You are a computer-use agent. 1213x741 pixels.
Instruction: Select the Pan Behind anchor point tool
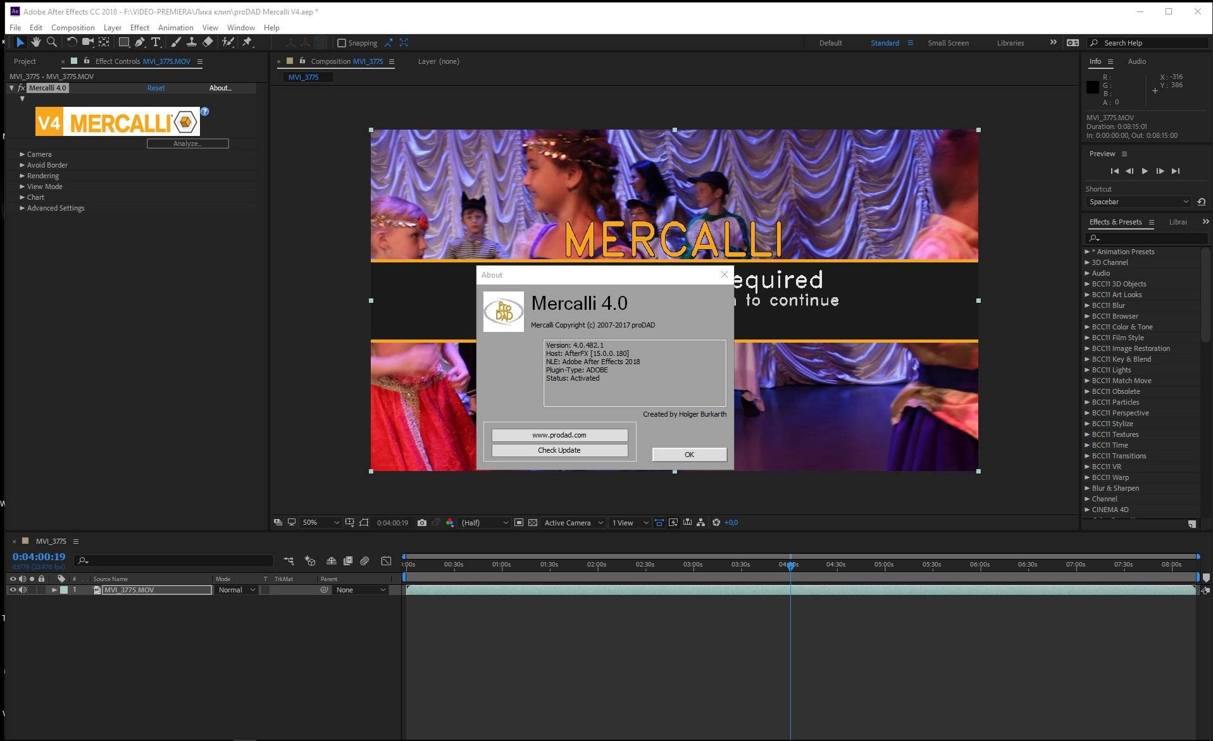pyautogui.click(x=104, y=42)
